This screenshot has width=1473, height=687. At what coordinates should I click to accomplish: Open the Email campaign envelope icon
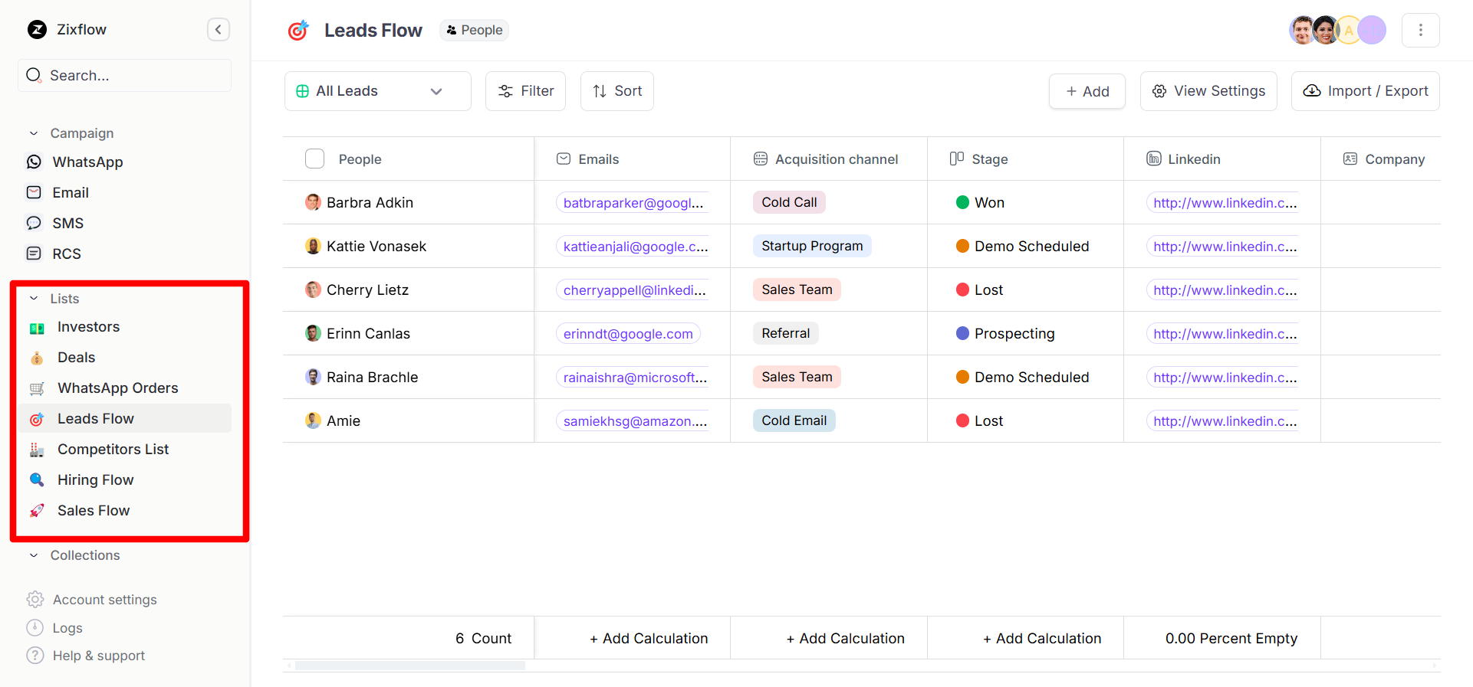point(34,192)
